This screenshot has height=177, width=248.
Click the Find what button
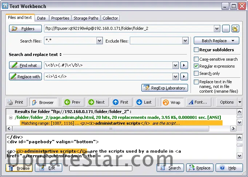pyautogui.click(x=25, y=65)
